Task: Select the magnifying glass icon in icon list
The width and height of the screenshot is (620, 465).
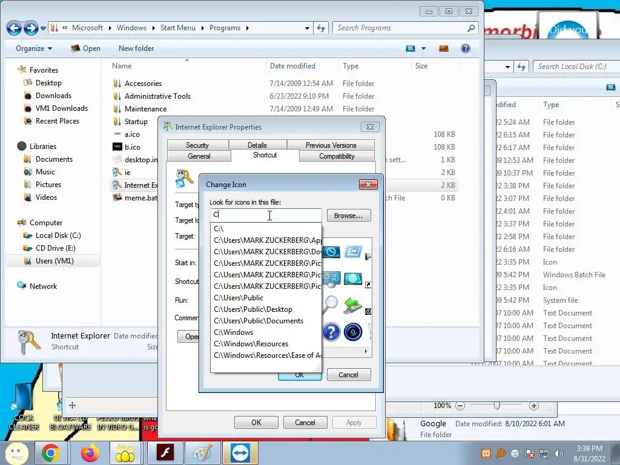Action: (330, 305)
